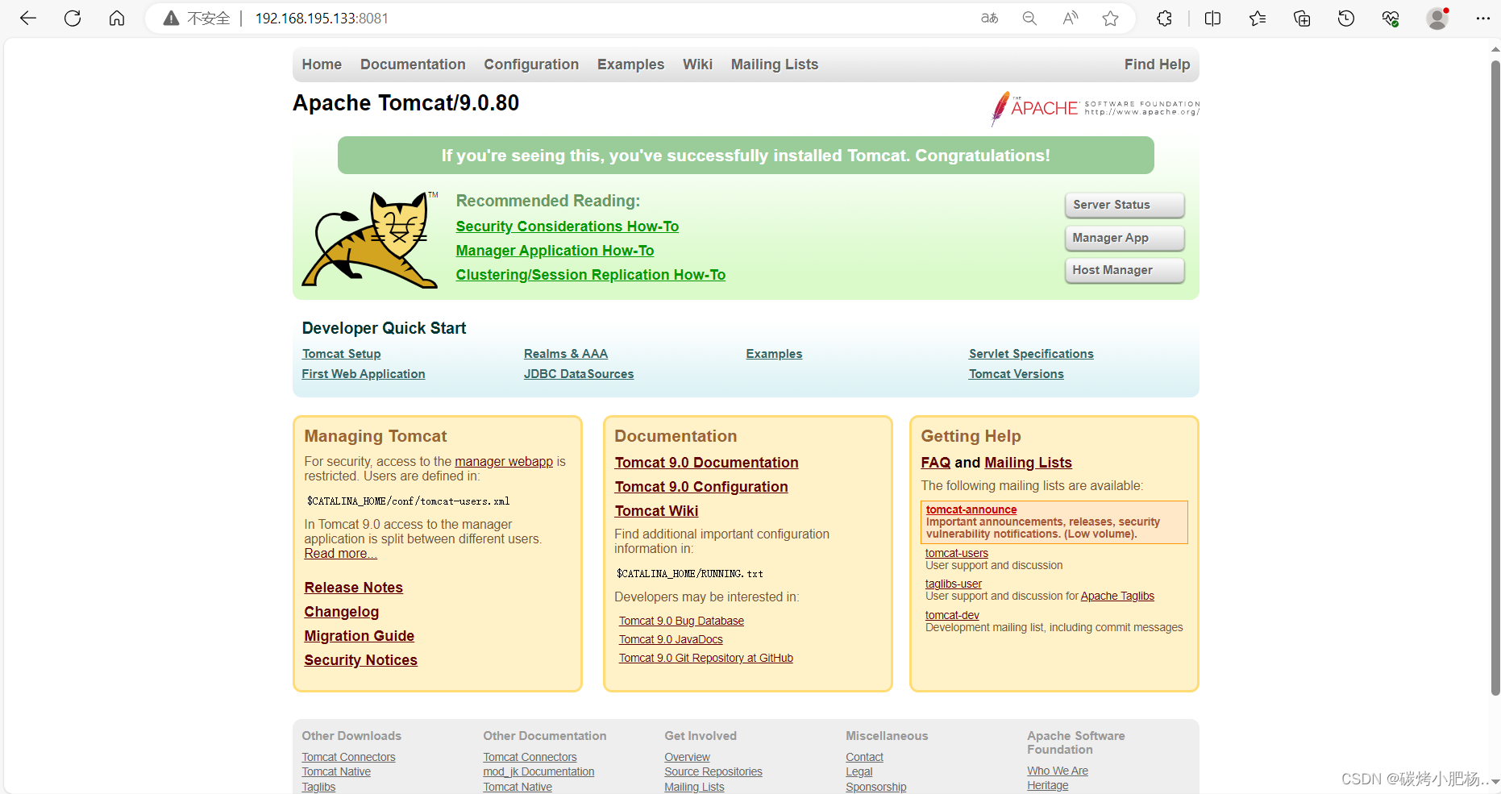Click the page vertical scrollbar
1501x794 pixels.
click(1495, 377)
